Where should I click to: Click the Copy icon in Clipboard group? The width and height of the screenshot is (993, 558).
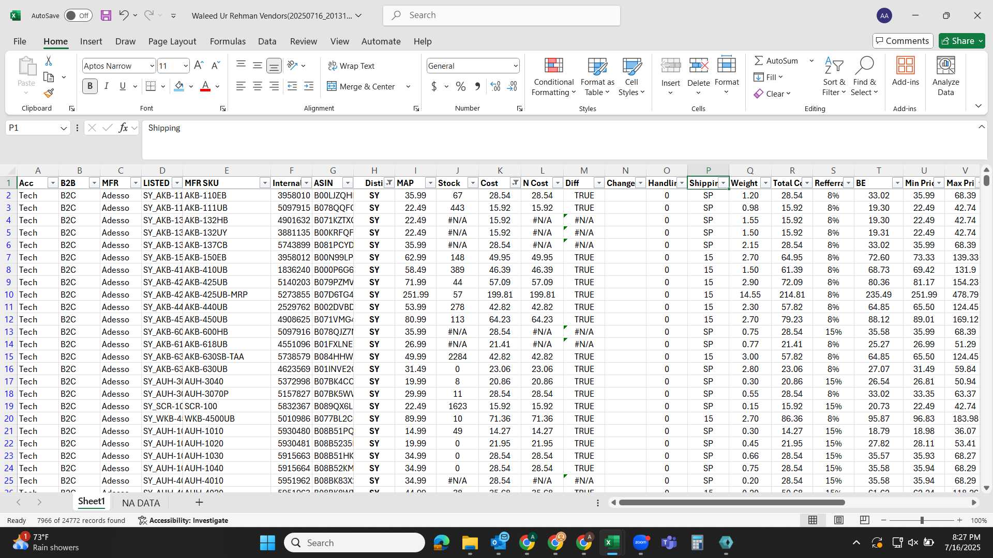coord(49,77)
